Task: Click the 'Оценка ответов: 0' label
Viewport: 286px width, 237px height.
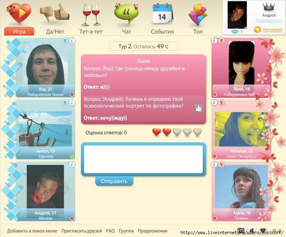Action: pyautogui.click(x=106, y=133)
